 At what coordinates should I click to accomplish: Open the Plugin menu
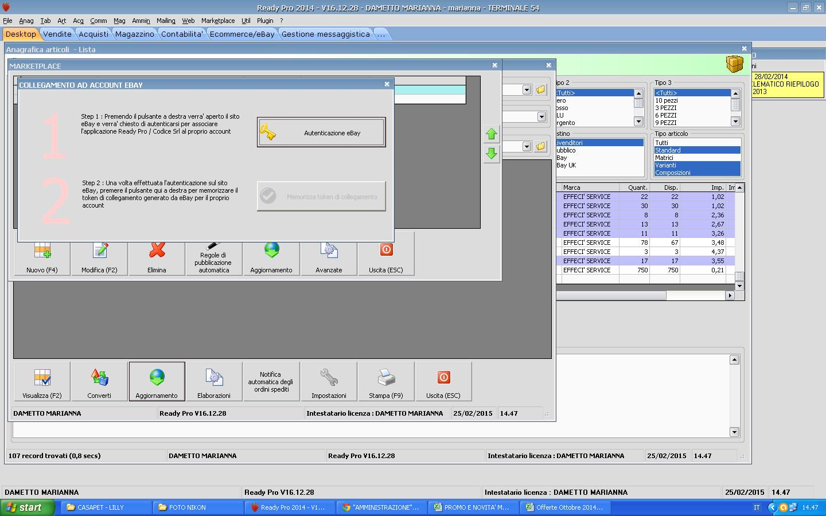click(x=265, y=21)
